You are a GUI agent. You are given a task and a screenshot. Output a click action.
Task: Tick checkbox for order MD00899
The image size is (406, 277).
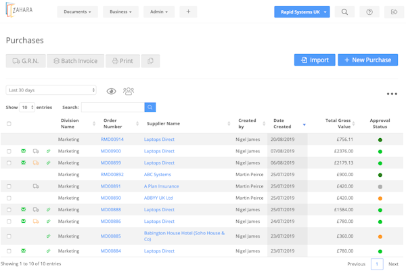click(9, 163)
